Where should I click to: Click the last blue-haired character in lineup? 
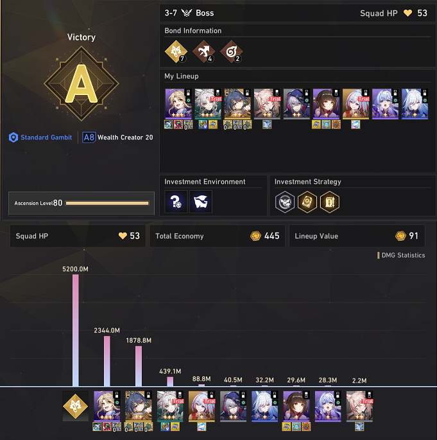[x=415, y=104]
